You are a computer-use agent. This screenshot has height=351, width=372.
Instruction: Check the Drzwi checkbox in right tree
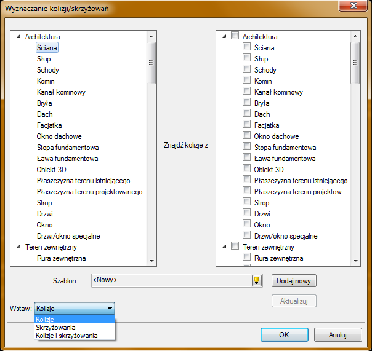pyautogui.click(x=247, y=213)
